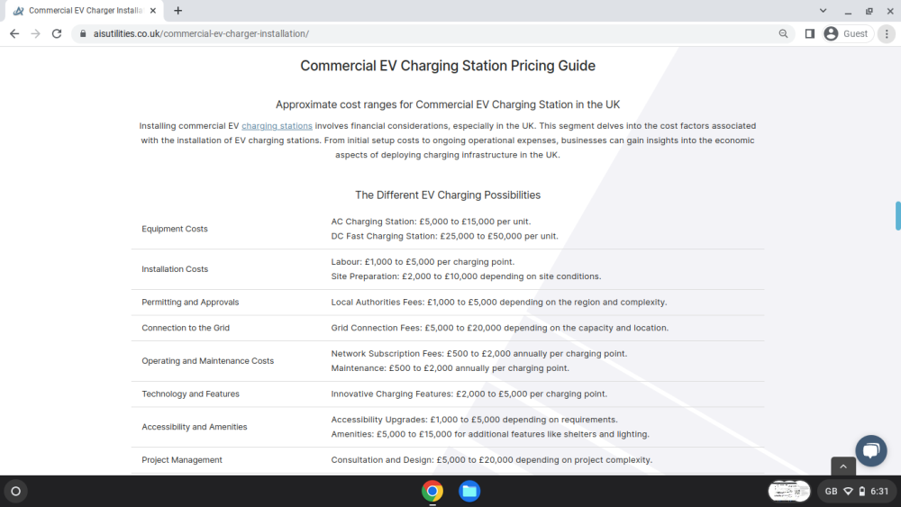This screenshot has width=901, height=507.
Task: Click the page vertical scrollbar thumb
Action: 897,216
